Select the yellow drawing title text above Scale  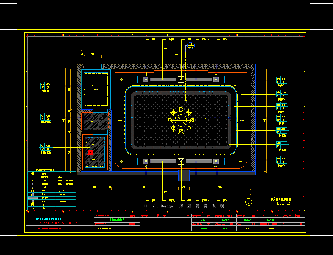coord(281,199)
